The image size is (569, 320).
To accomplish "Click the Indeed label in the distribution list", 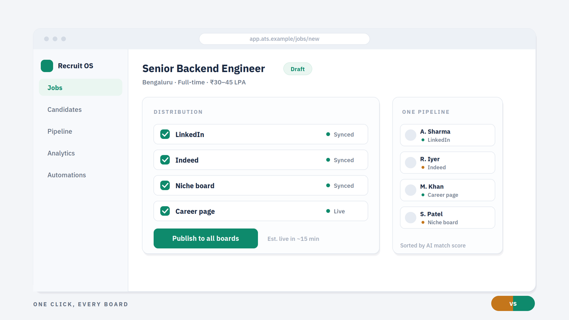I will tap(187, 160).
